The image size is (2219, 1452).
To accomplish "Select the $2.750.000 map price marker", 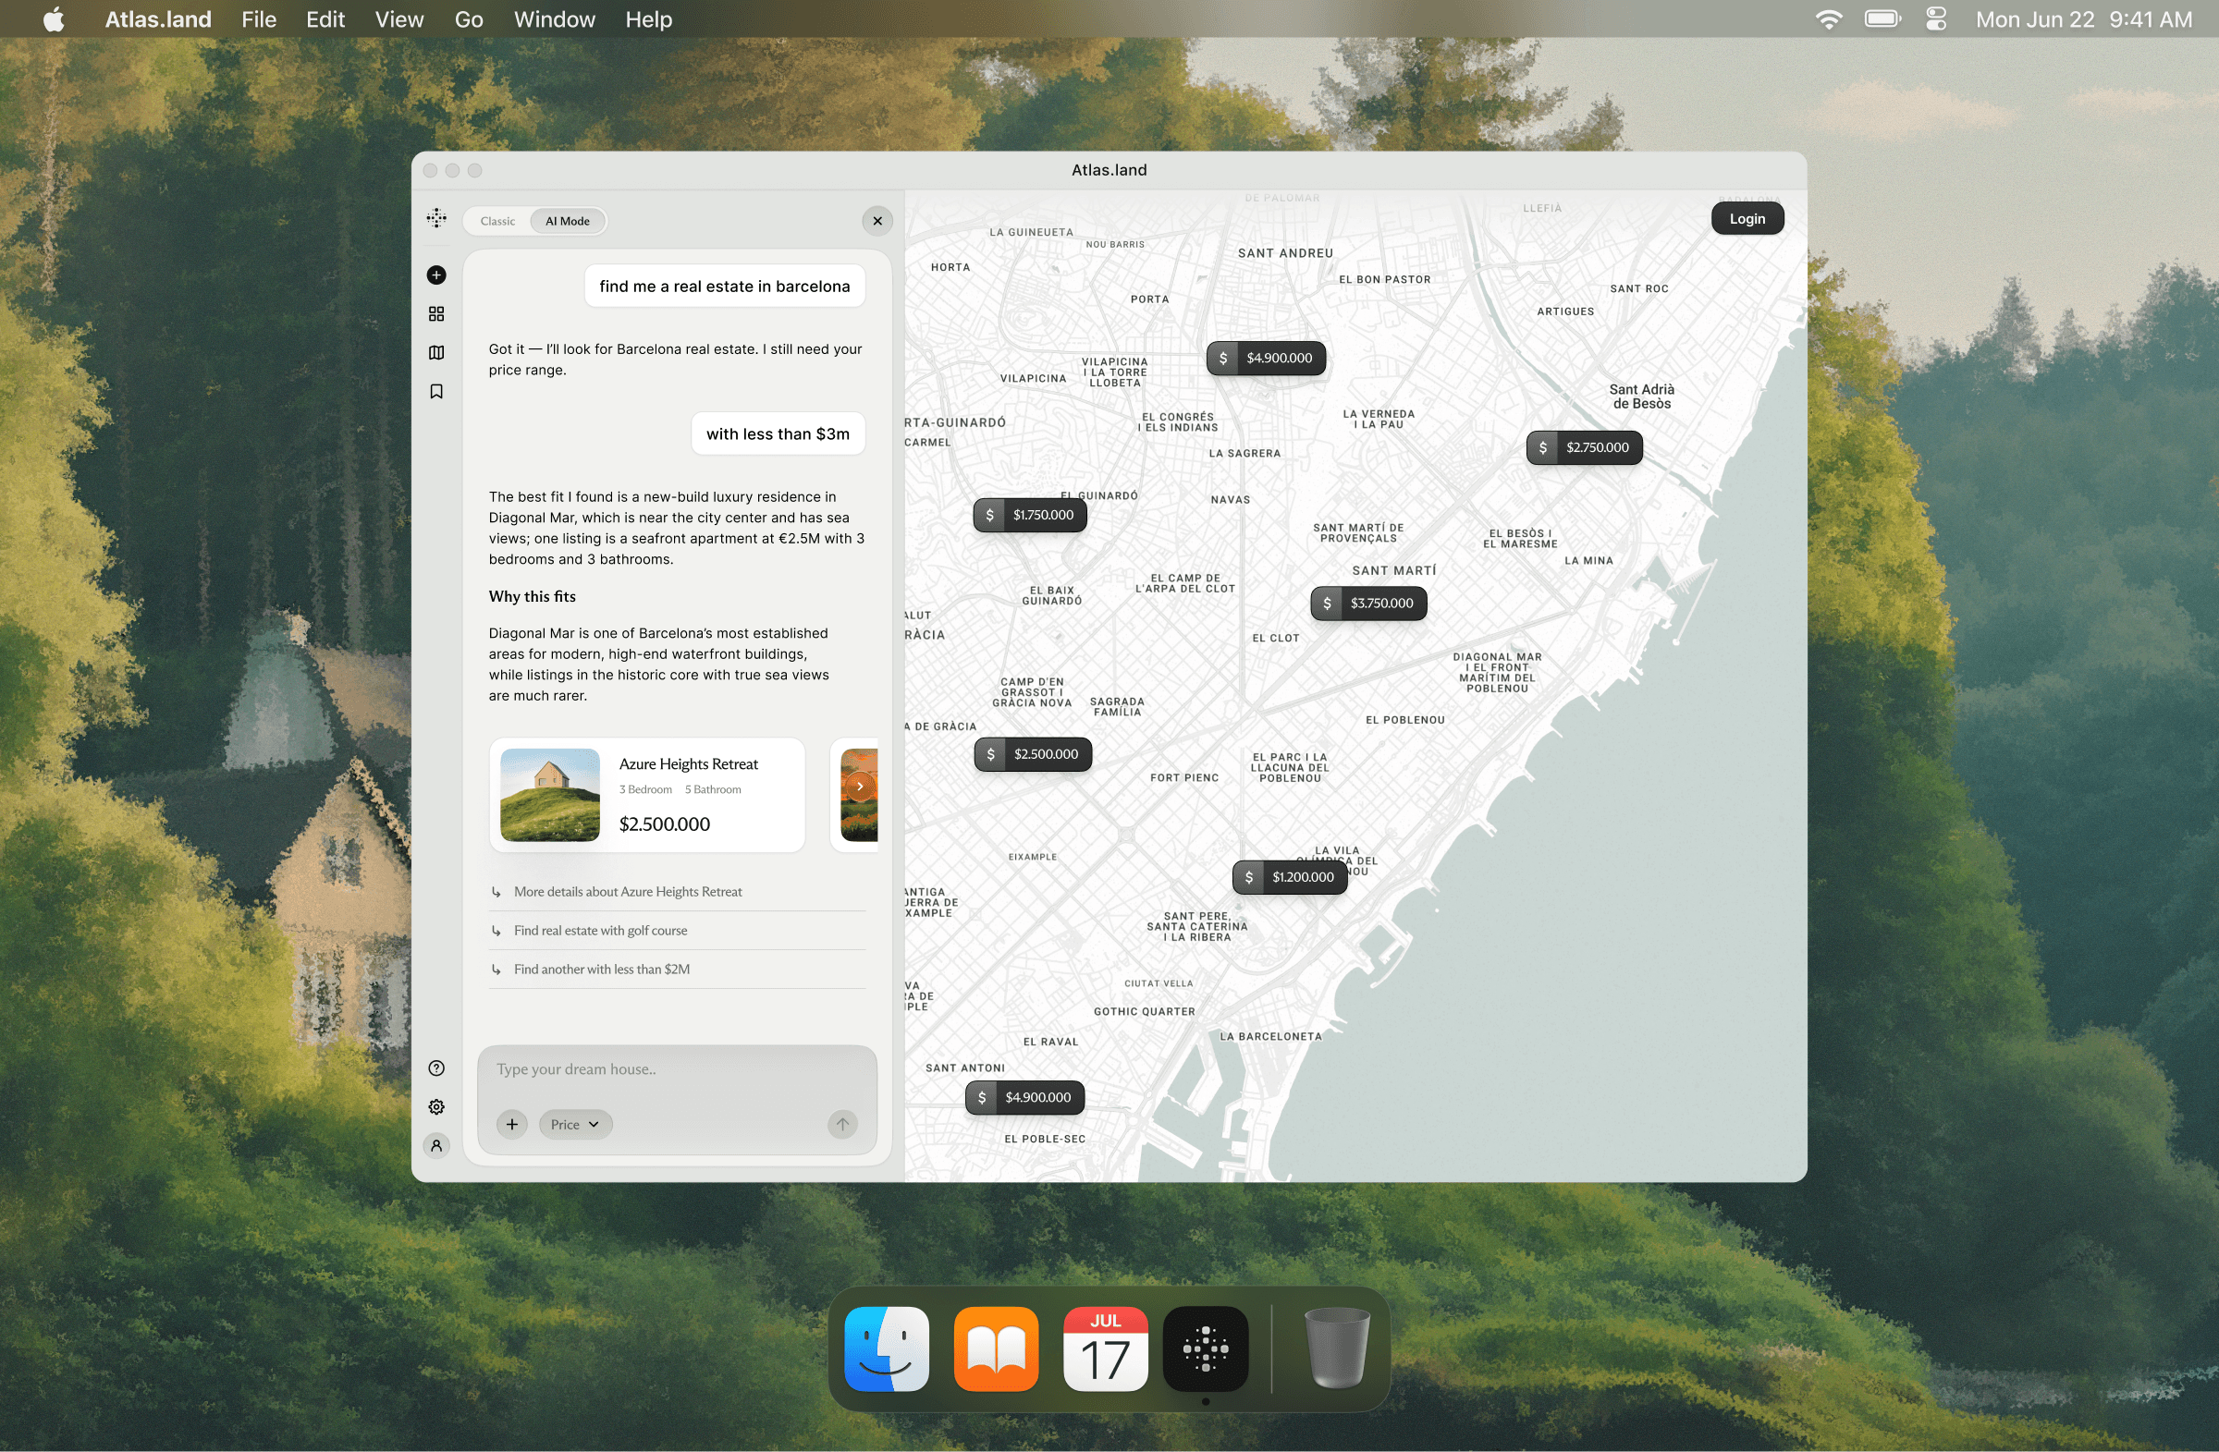I will coord(1584,447).
